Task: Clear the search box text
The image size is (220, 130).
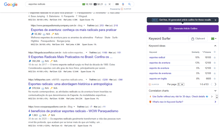Action: point(110,4)
